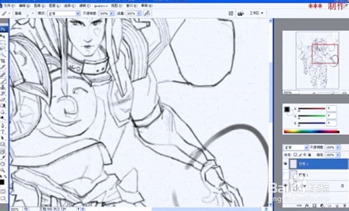Screen dimensions: 349x211
Task: Open the layer opacity arrow in Layers panel
Action: coord(338,148)
